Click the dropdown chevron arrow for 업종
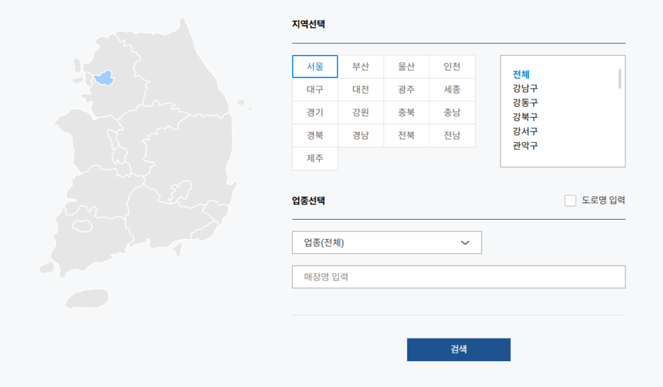663x387 pixels. click(465, 243)
